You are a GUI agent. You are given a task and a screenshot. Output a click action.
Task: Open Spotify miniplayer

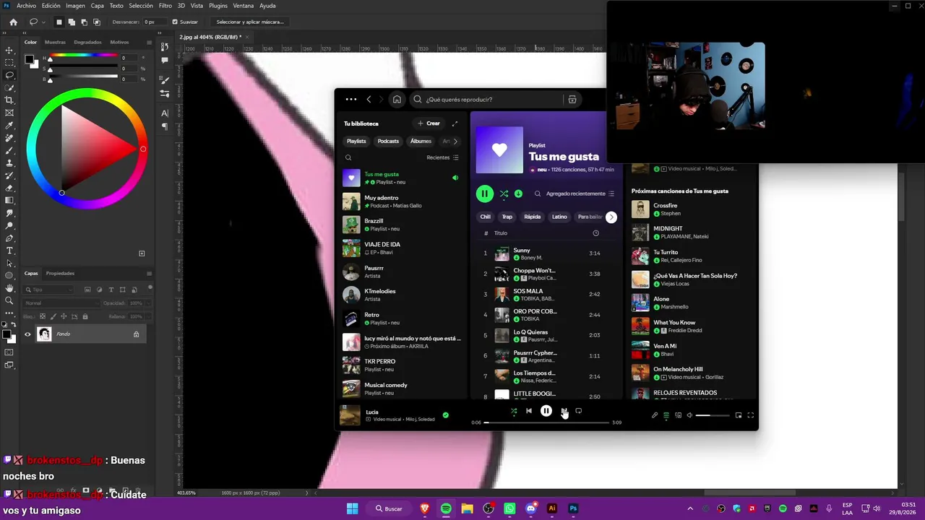(739, 415)
